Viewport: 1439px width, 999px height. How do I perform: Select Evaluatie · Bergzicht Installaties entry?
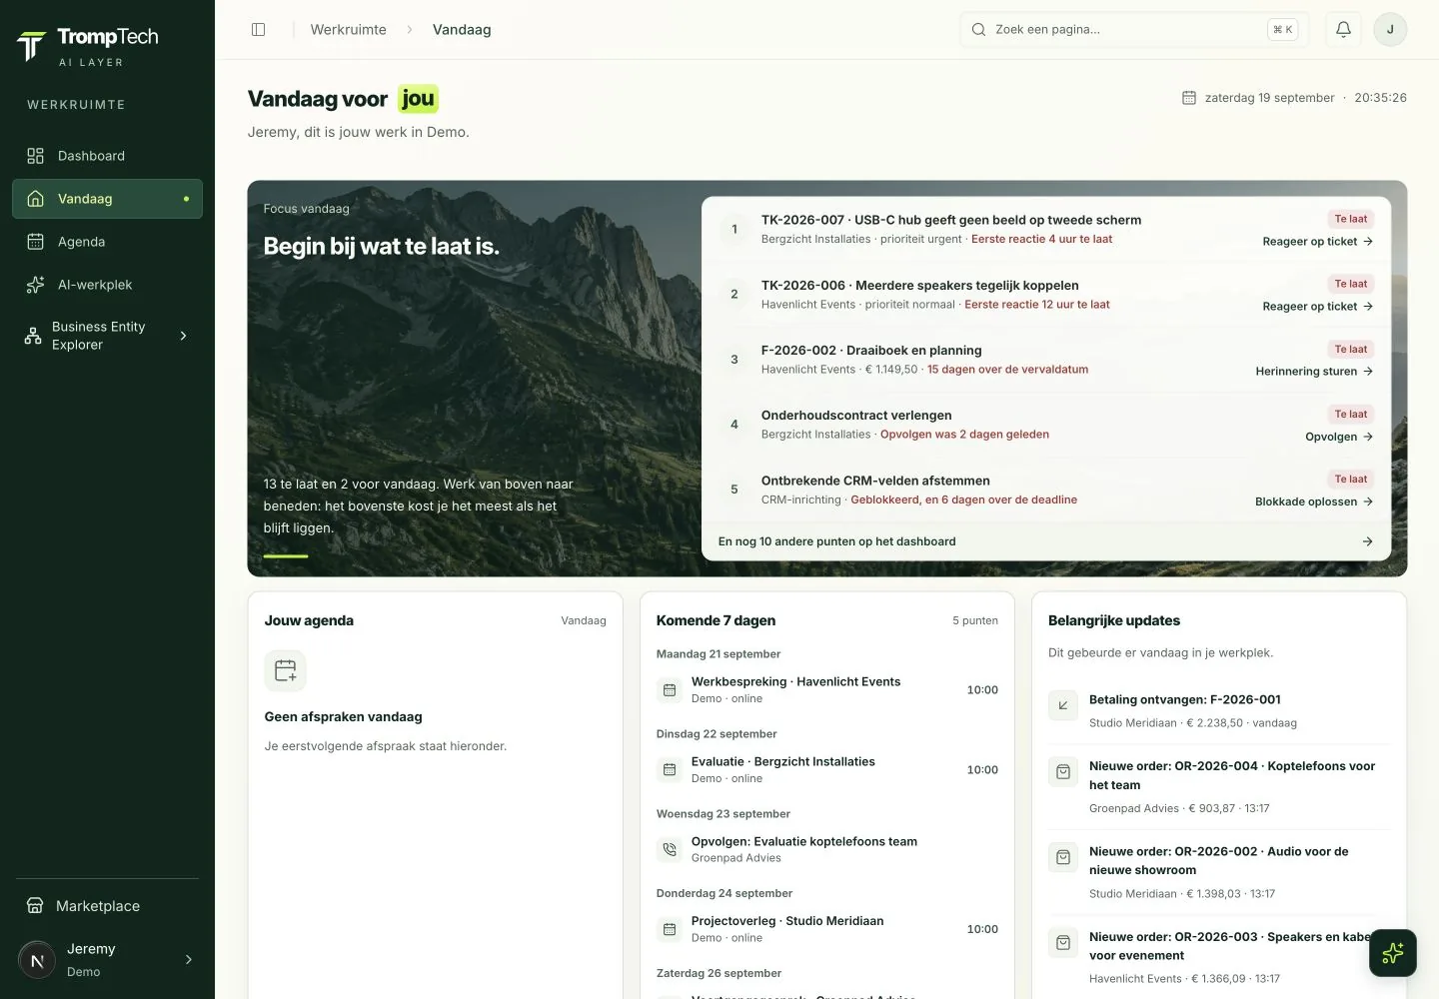pyautogui.click(x=826, y=769)
